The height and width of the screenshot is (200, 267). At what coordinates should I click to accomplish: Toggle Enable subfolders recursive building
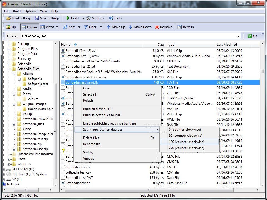110,123
